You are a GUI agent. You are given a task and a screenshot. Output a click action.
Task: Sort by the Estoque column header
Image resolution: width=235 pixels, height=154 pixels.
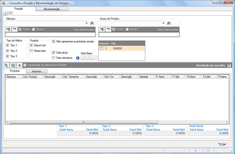coord(14,77)
